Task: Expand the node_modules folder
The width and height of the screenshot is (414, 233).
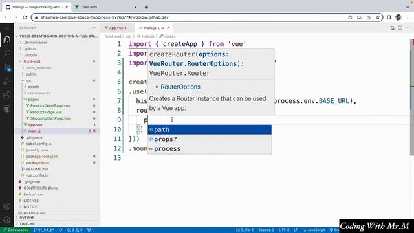Action: tap(39, 68)
